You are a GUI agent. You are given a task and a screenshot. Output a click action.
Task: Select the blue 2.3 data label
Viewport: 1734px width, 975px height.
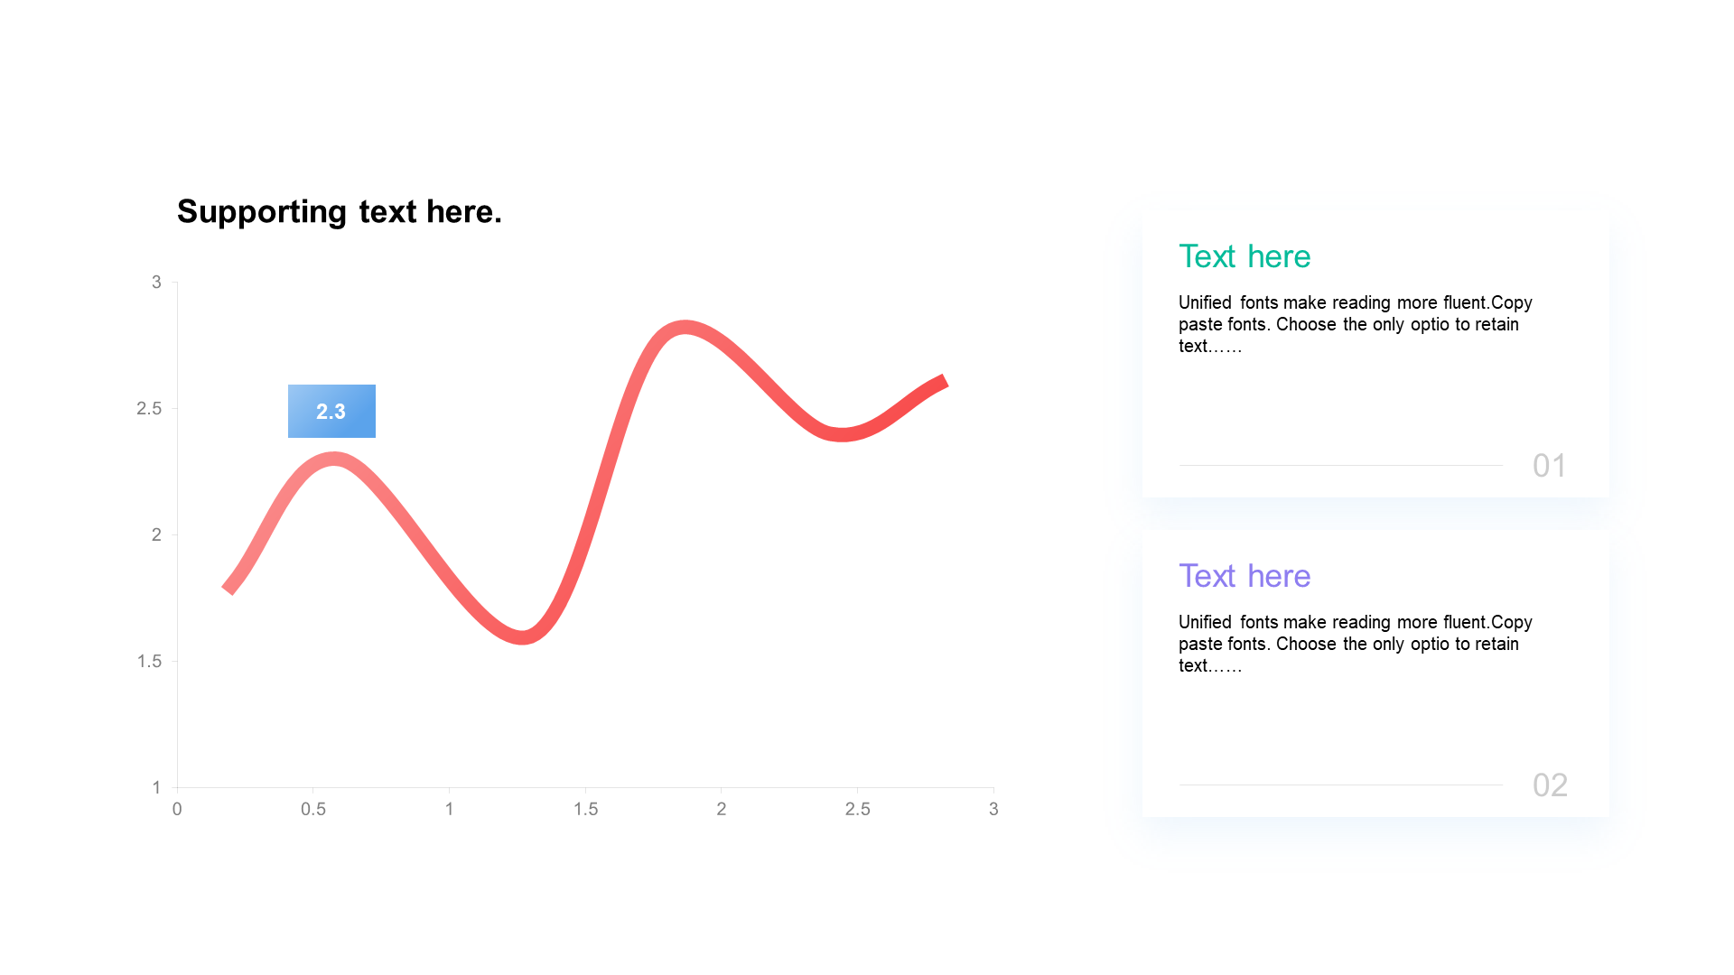point(331,412)
